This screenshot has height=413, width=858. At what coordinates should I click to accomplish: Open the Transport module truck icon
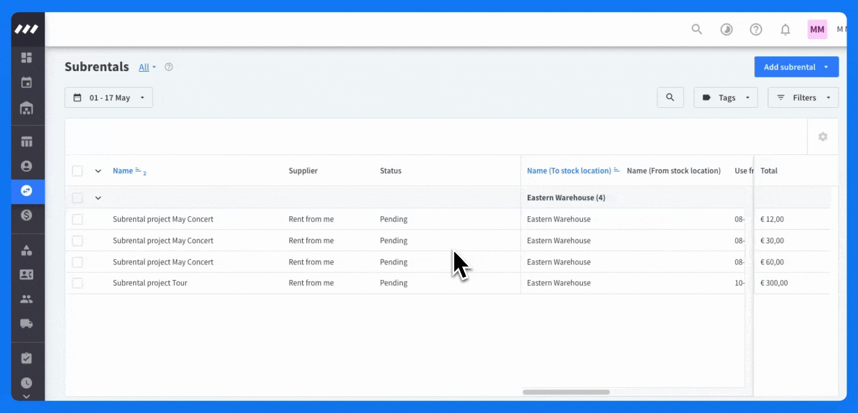28,322
